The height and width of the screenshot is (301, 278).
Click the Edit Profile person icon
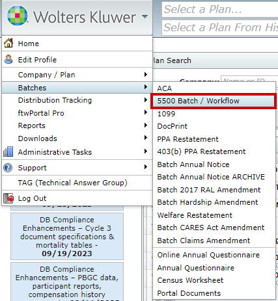pyautogui.click(x=8, y=59)
